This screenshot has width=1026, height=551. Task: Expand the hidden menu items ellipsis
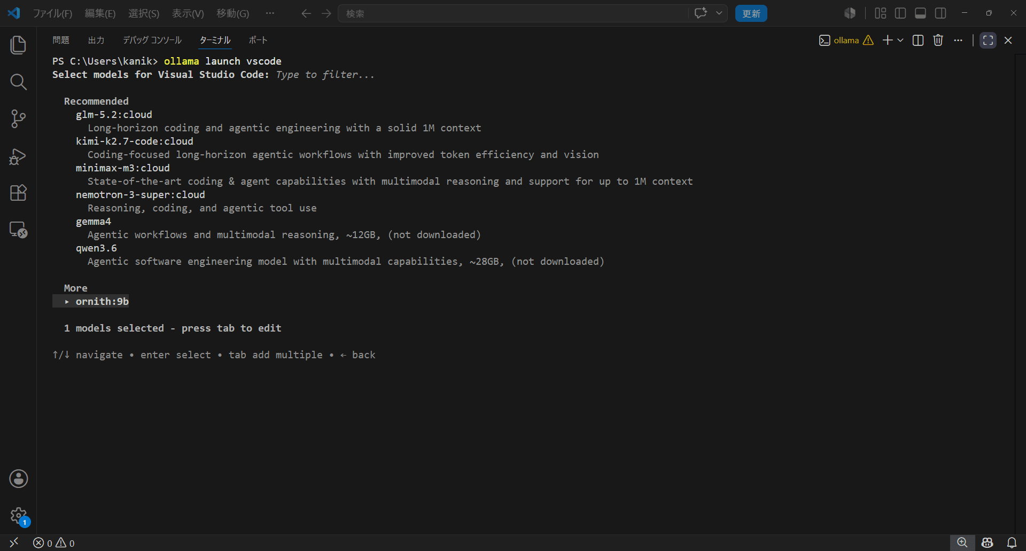click(270, 13)
